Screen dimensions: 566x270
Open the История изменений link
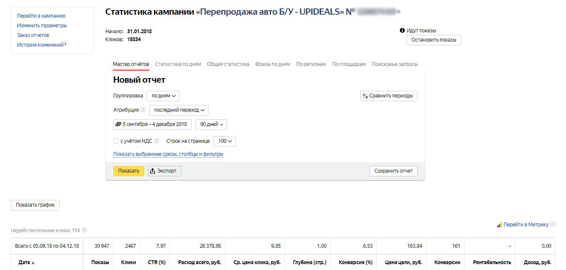point(40,45)
